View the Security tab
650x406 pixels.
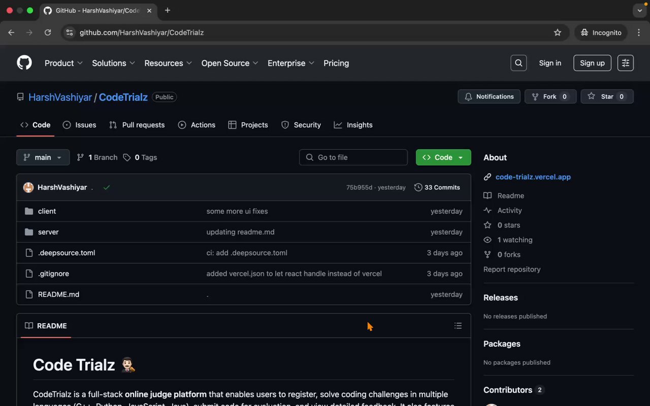tap(301, 125)
